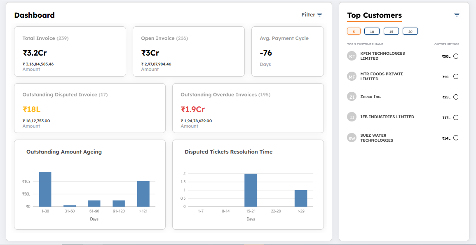Select the top 5 customers option
The image size is (476, 245).
(354, 31)
